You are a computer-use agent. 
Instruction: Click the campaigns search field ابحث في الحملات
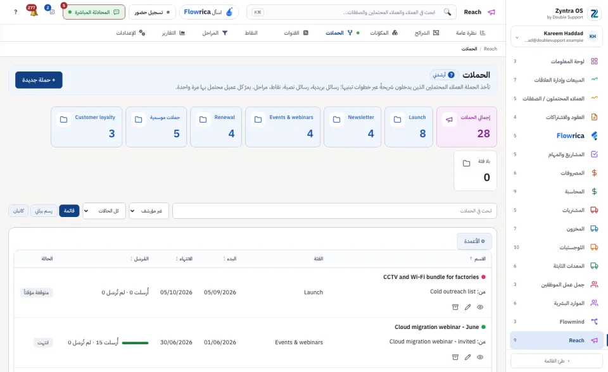point(334,211)
